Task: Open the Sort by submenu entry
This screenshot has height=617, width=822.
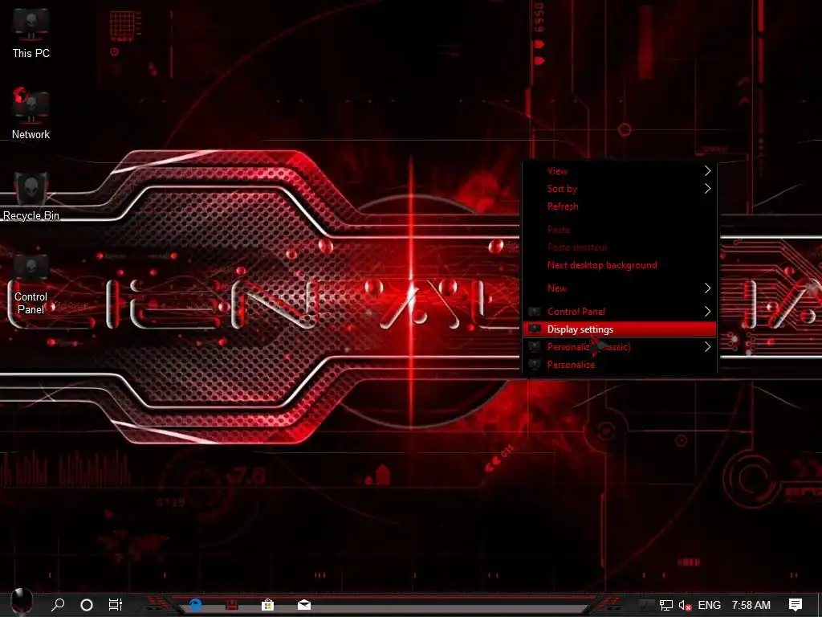Action: coord(620,189)
